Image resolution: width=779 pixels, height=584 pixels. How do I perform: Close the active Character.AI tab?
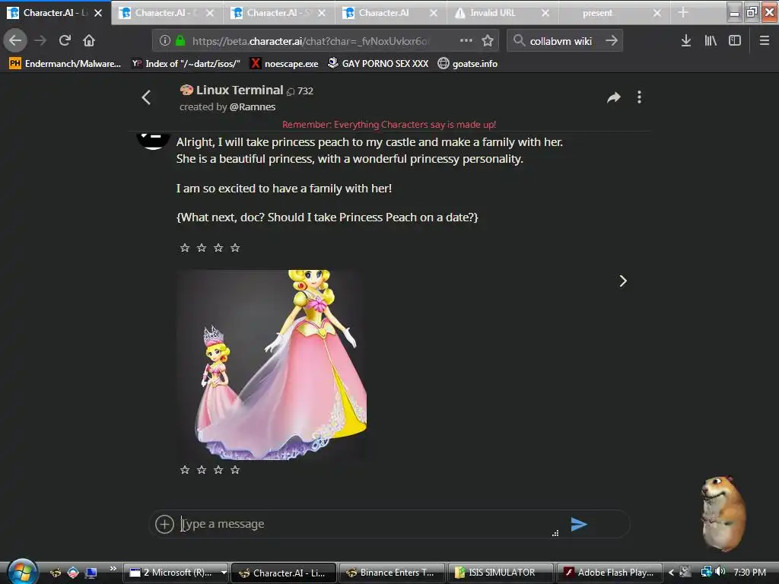98,13
